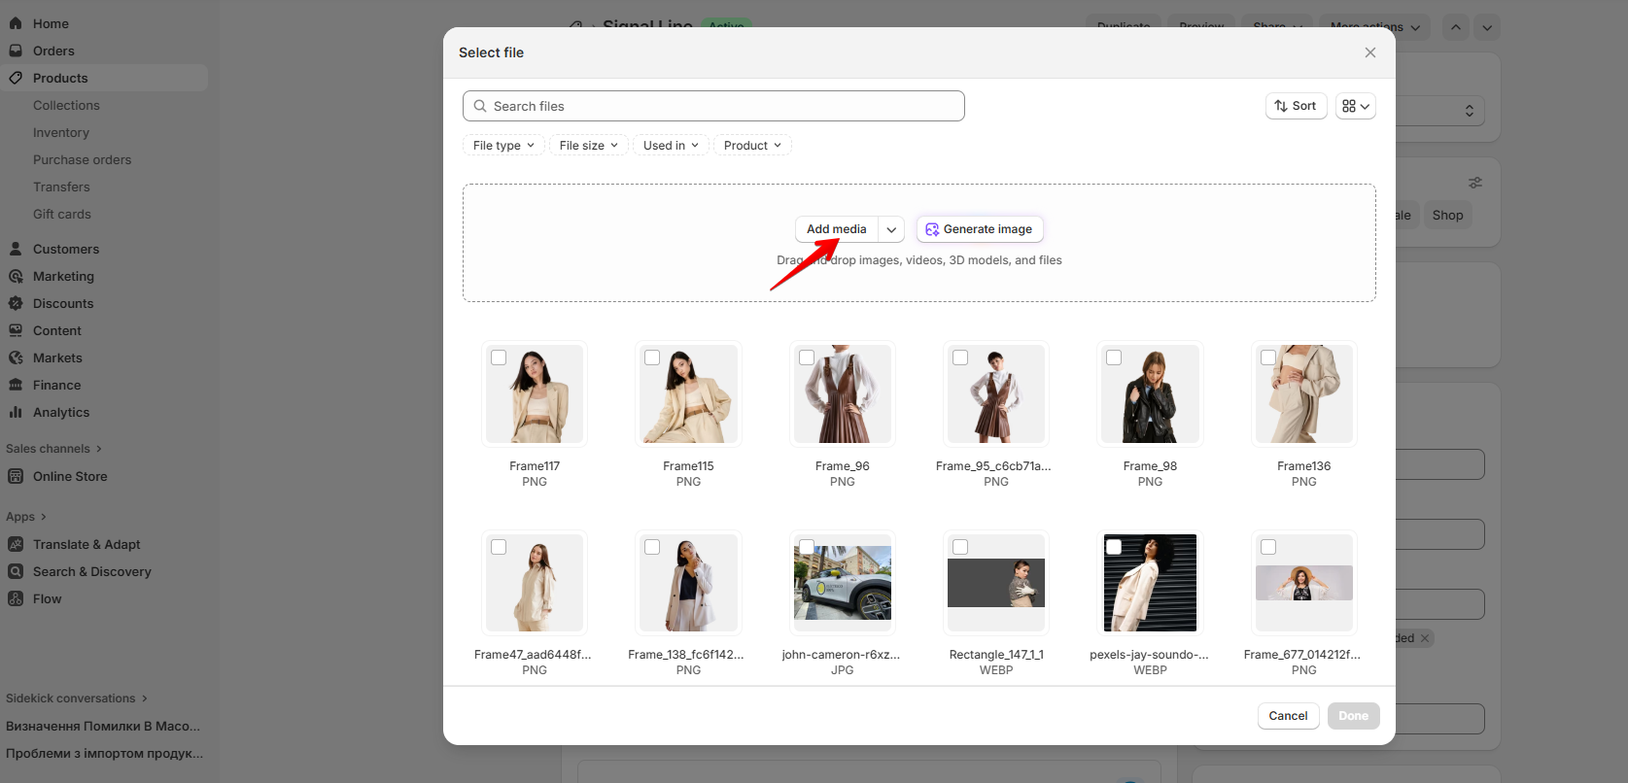Click the Analytics bar chart icon
Screen dimensions: 1628x783
coord(16,412)
